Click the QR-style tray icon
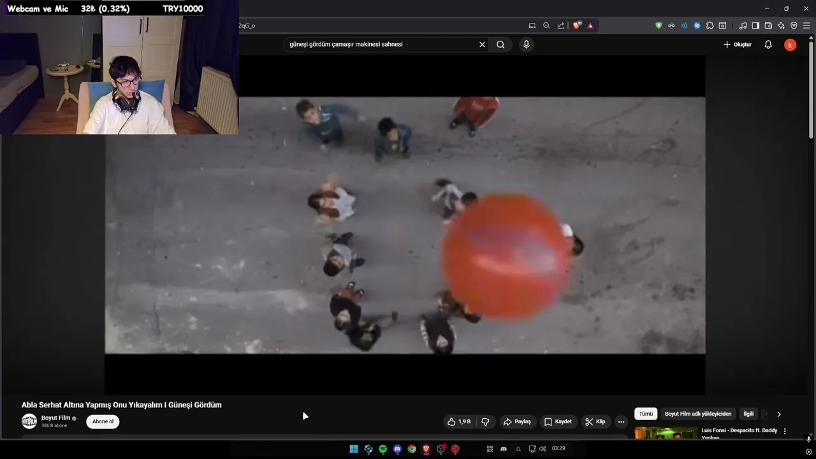 point(490,449)
